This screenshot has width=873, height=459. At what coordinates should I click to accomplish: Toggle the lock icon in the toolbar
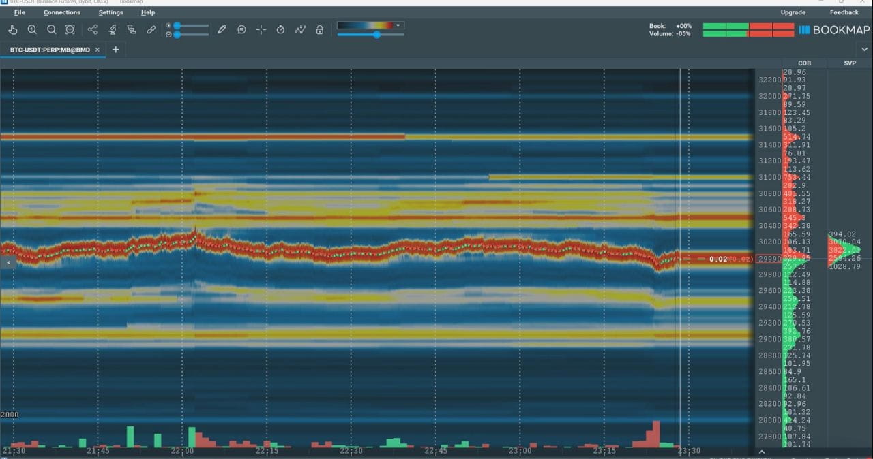pyautogui.click(x=319, y=29)
